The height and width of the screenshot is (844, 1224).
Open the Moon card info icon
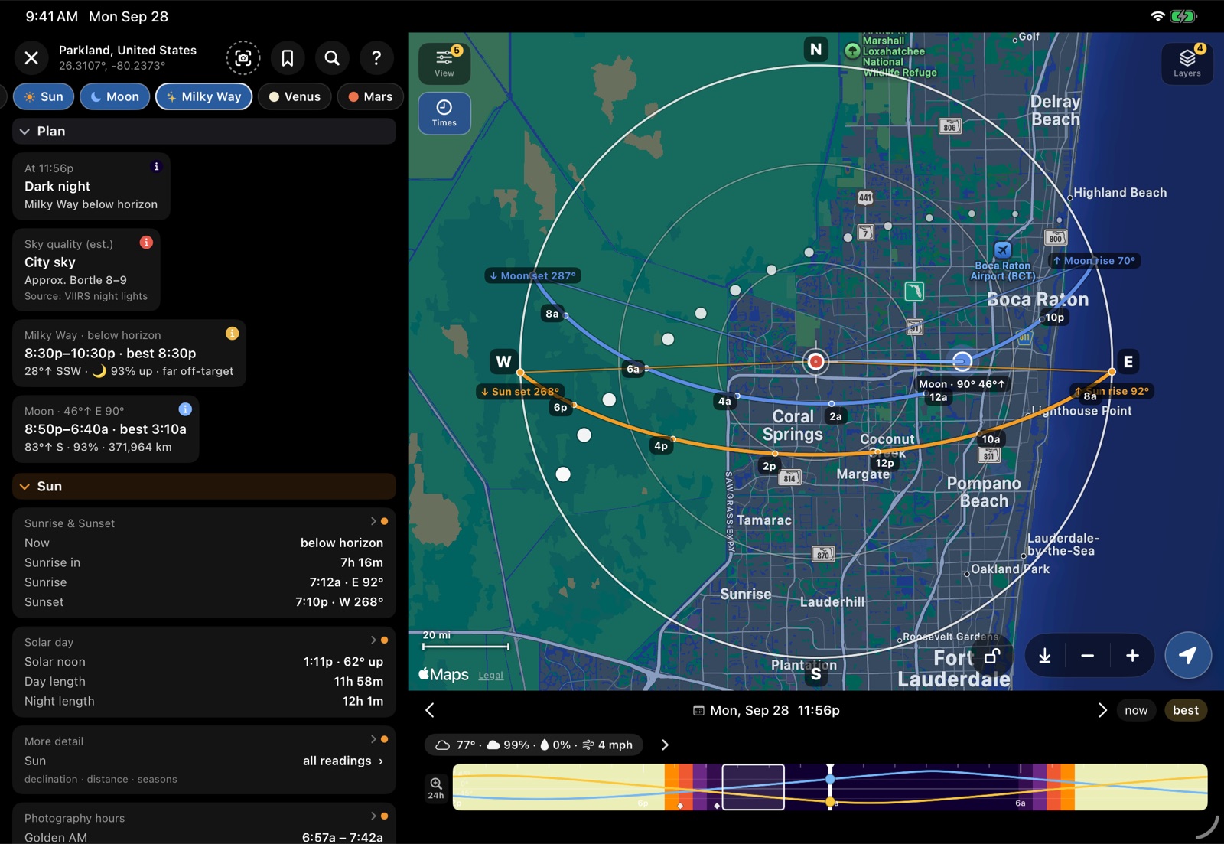(x=185, y=409)
